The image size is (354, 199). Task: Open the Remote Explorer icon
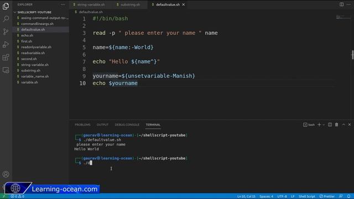(6, 70)
